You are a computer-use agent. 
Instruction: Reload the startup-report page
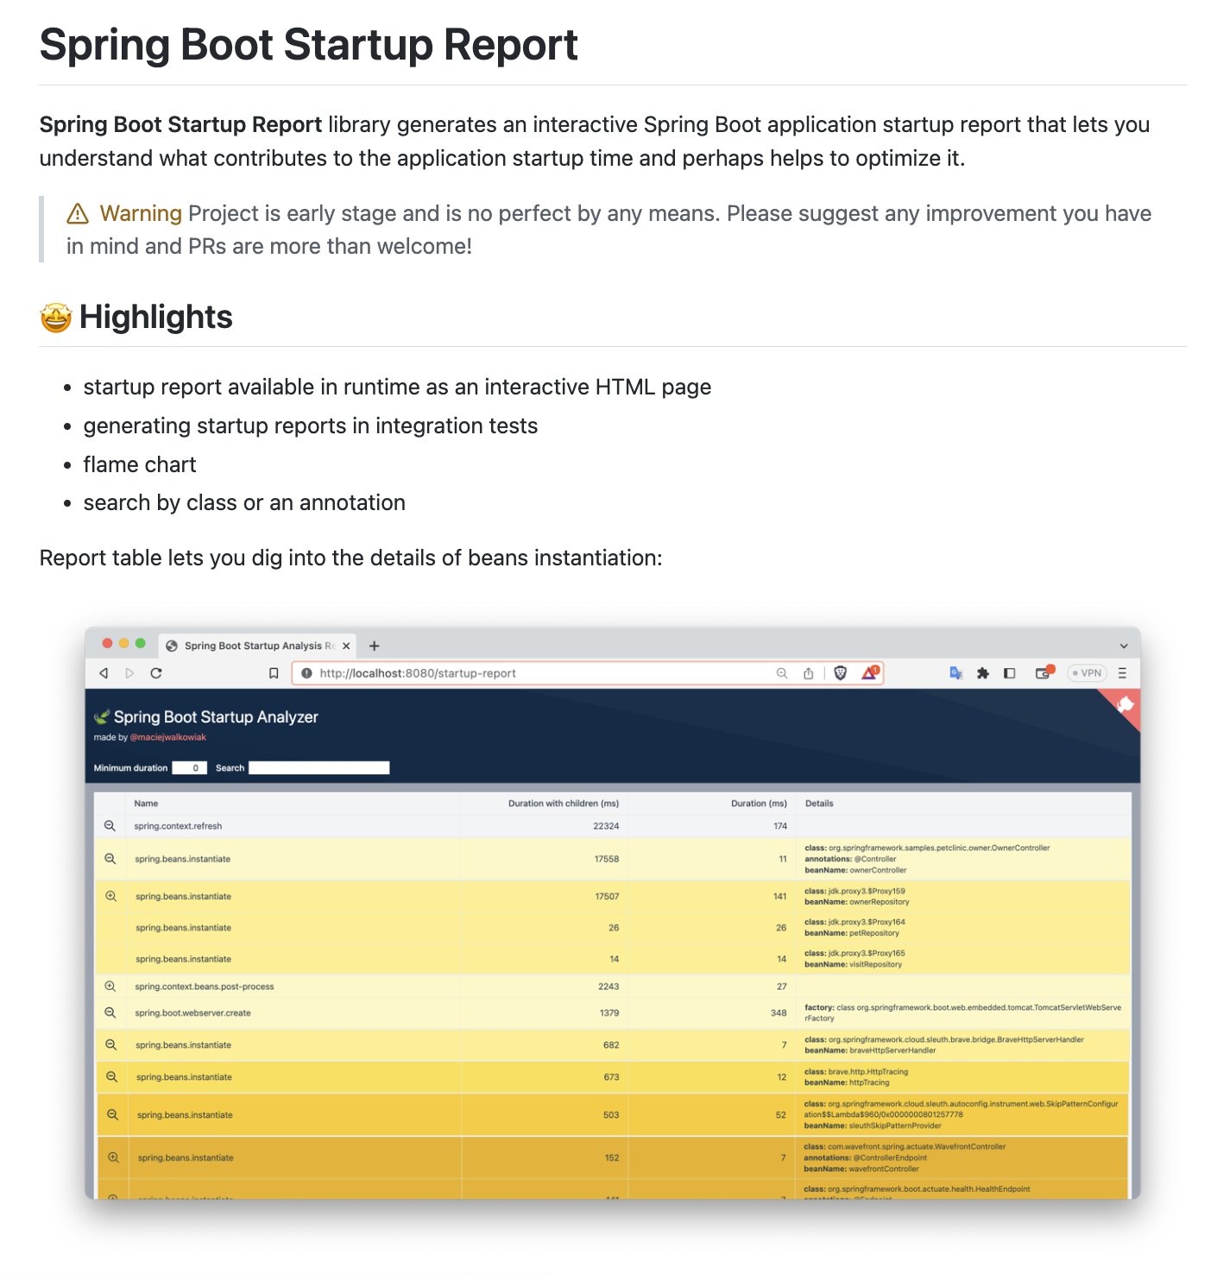156,673
